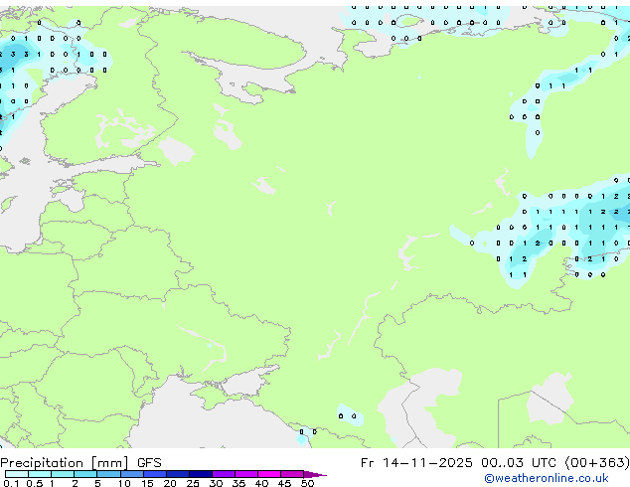Select the 40–45 mm magenta legend swatch
630x487 pixels.
click(269, 474)
